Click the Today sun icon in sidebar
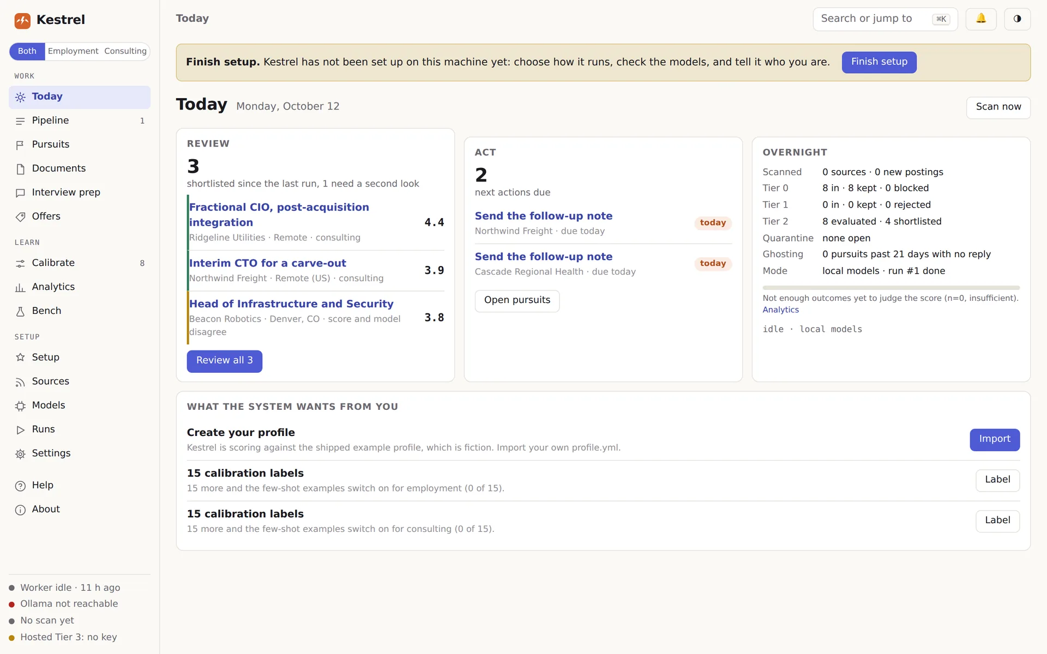Screen dimensions: 1047x654 point(20,97)
